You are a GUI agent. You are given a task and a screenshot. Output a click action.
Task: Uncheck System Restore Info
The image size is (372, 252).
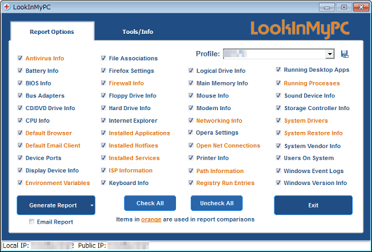(278, 133)
